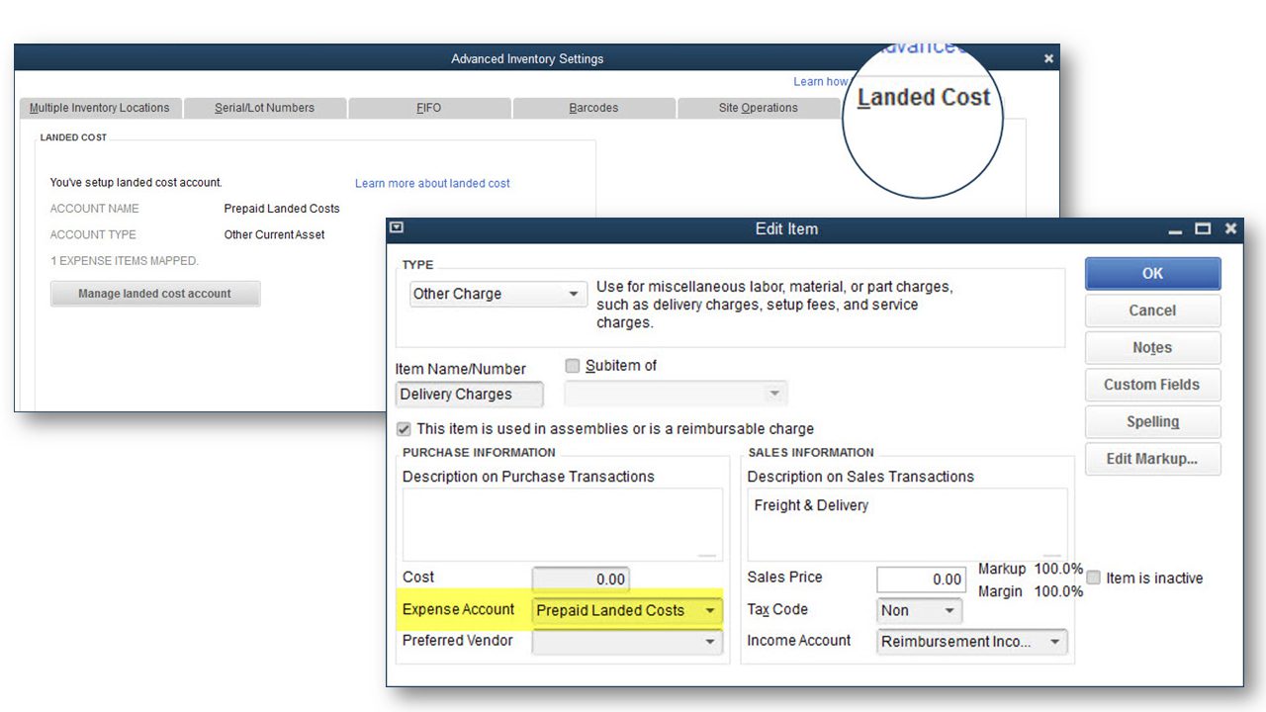Open the Preferred Vendor dropdown
Viewport: 1266px width, 712px height.
tap(710, 642)
